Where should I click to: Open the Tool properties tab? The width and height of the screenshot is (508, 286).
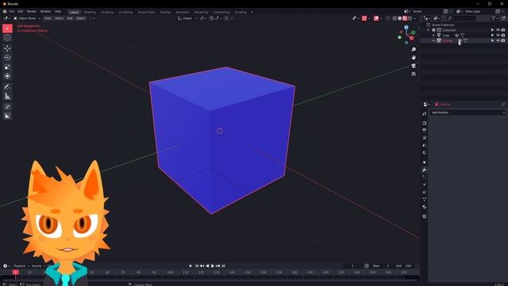click(x=425, y=114)
